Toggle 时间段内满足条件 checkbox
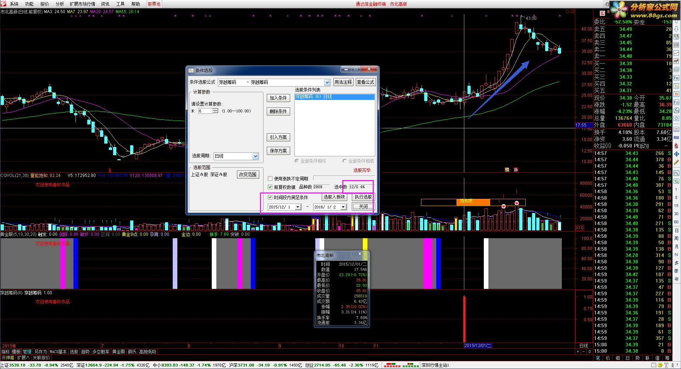Screen dimensions: 681x369 pos(270,197)
